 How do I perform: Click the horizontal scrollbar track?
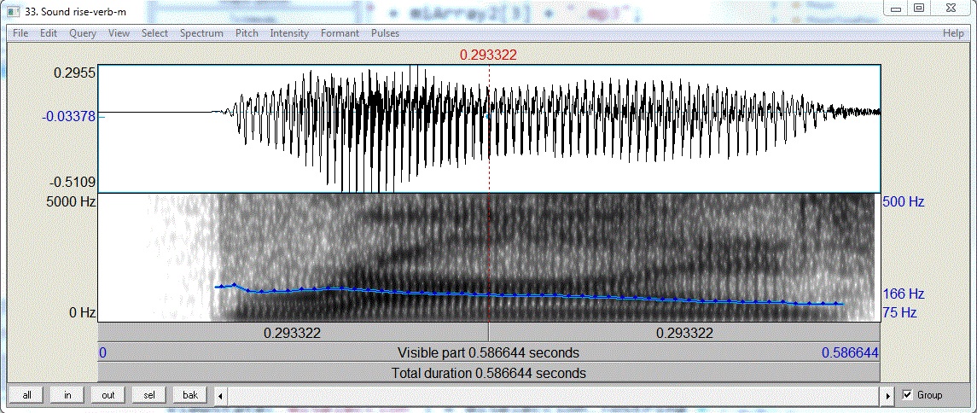click(555, 396)
